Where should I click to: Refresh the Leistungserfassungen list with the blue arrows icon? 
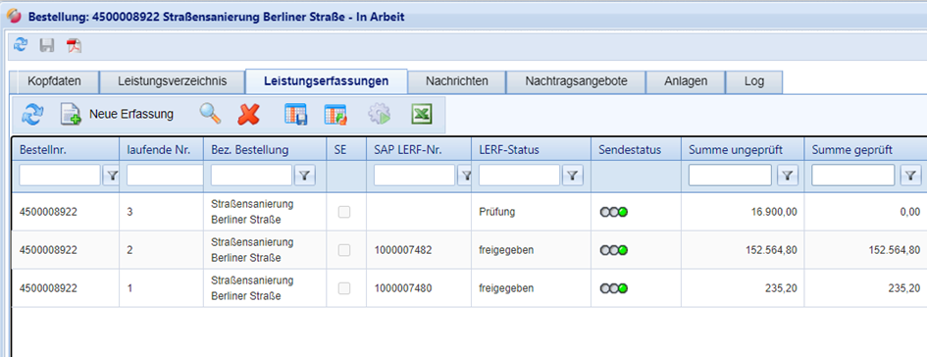[32, 114]
